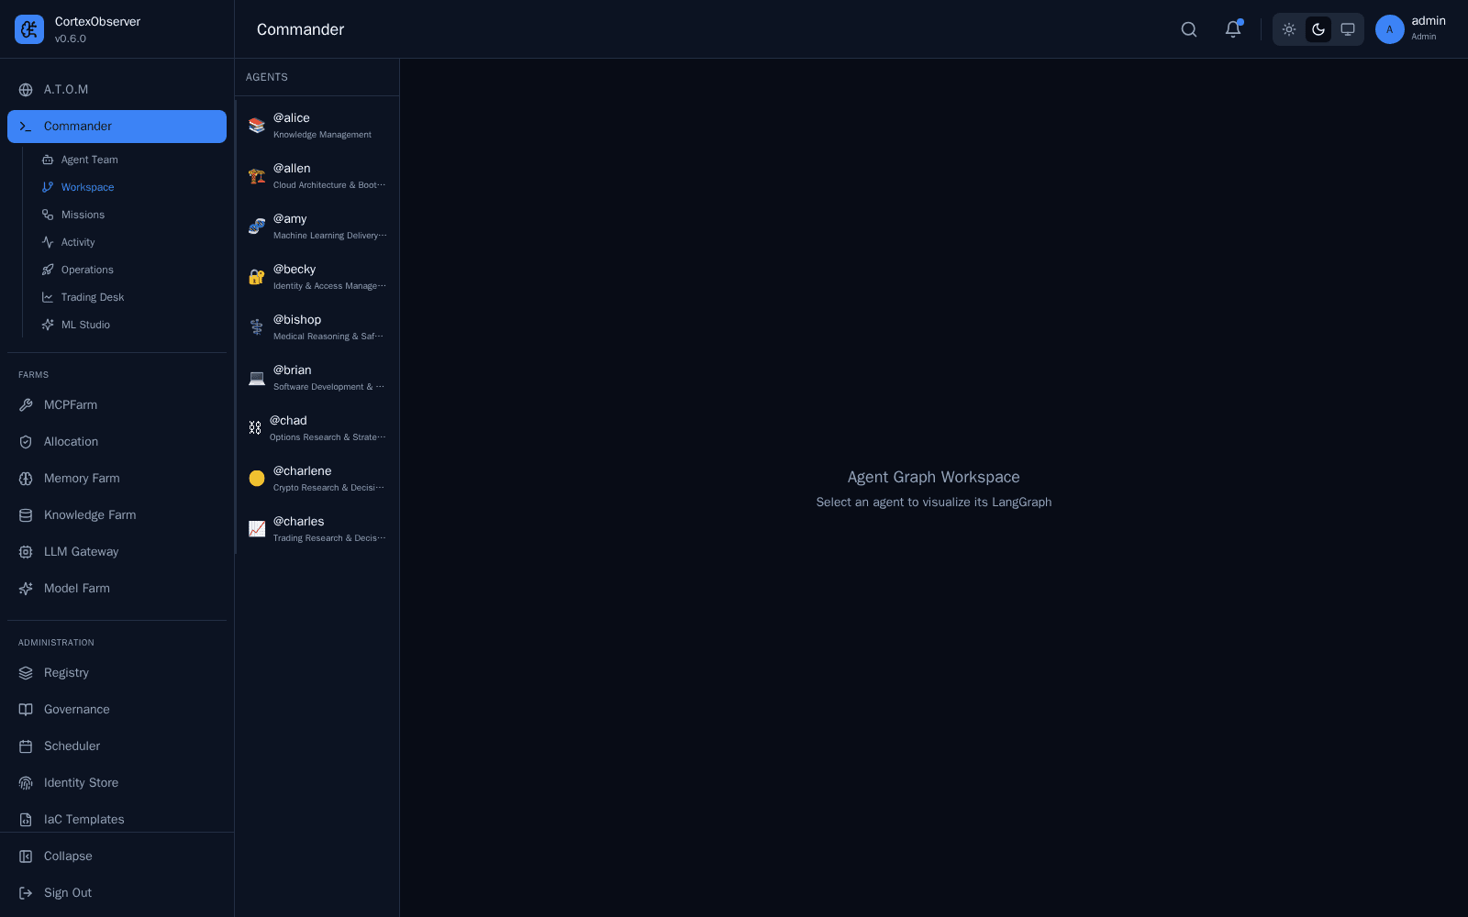Collapse the Commander menu section

click(117, 127)
